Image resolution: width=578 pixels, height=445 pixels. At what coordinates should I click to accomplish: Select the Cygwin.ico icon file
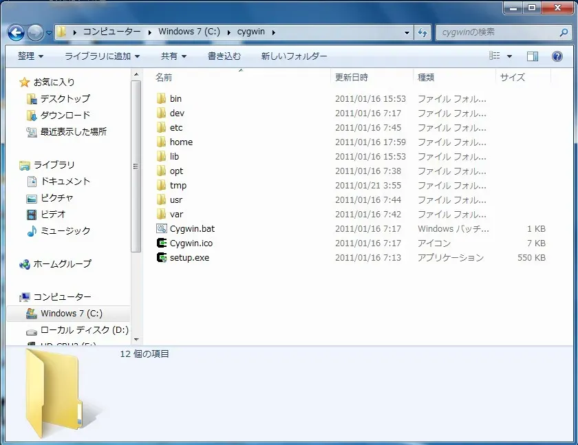(x=189, y=243)
